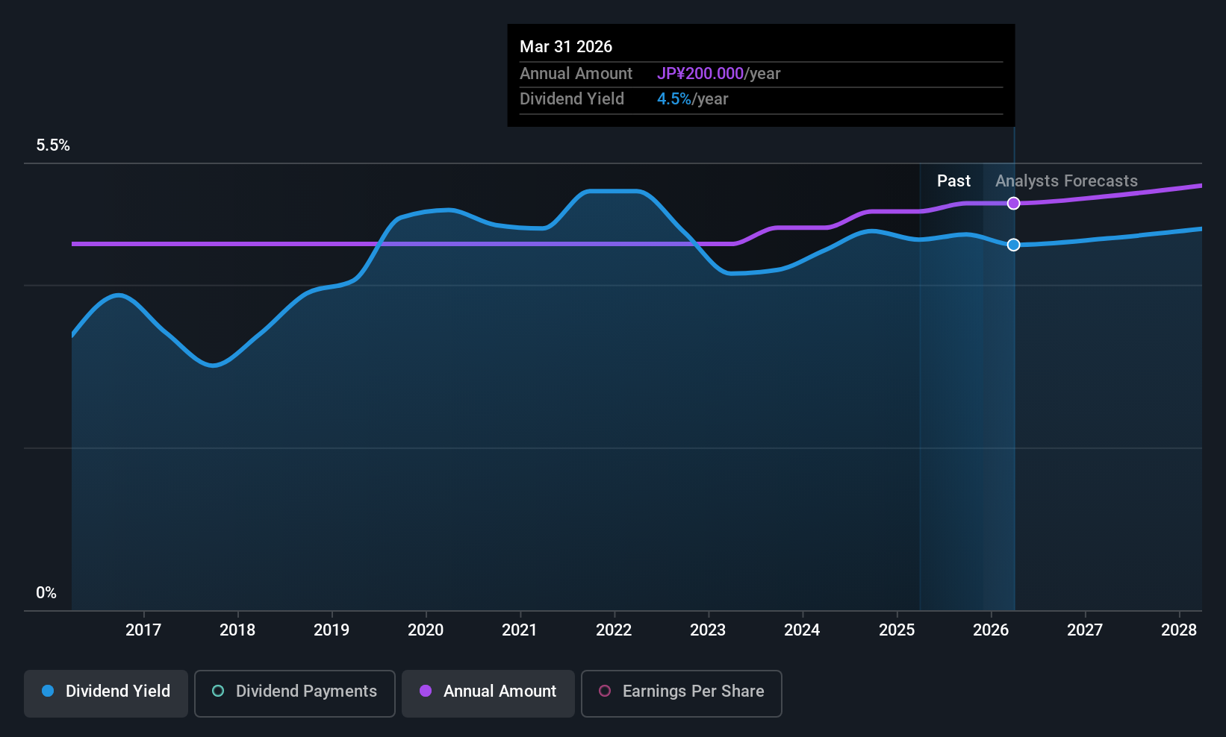The width and height of the screenshot is (1226, 737).
Task: Click the Annual Amount tooltip row label
Action: pyautogui.click(x=576, y=74)
